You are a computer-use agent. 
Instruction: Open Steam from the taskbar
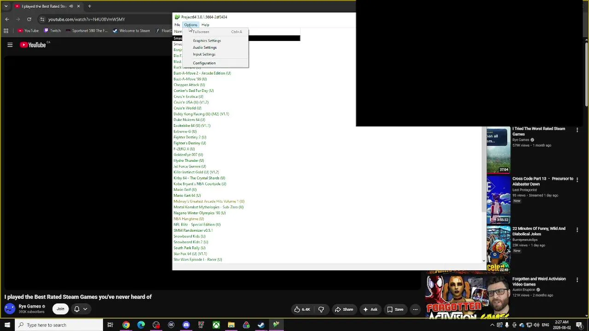click(x=261, y=325)
